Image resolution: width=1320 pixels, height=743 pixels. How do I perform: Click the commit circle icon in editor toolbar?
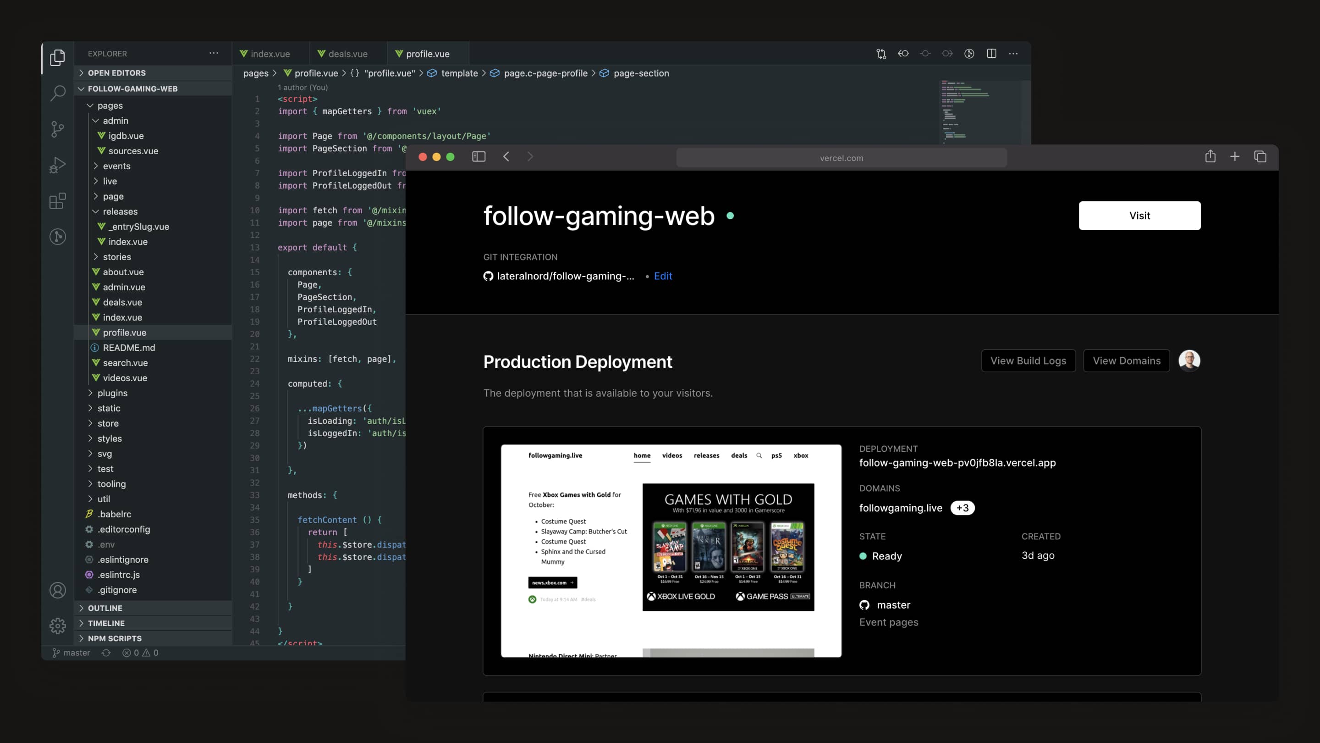pos(925,53)
